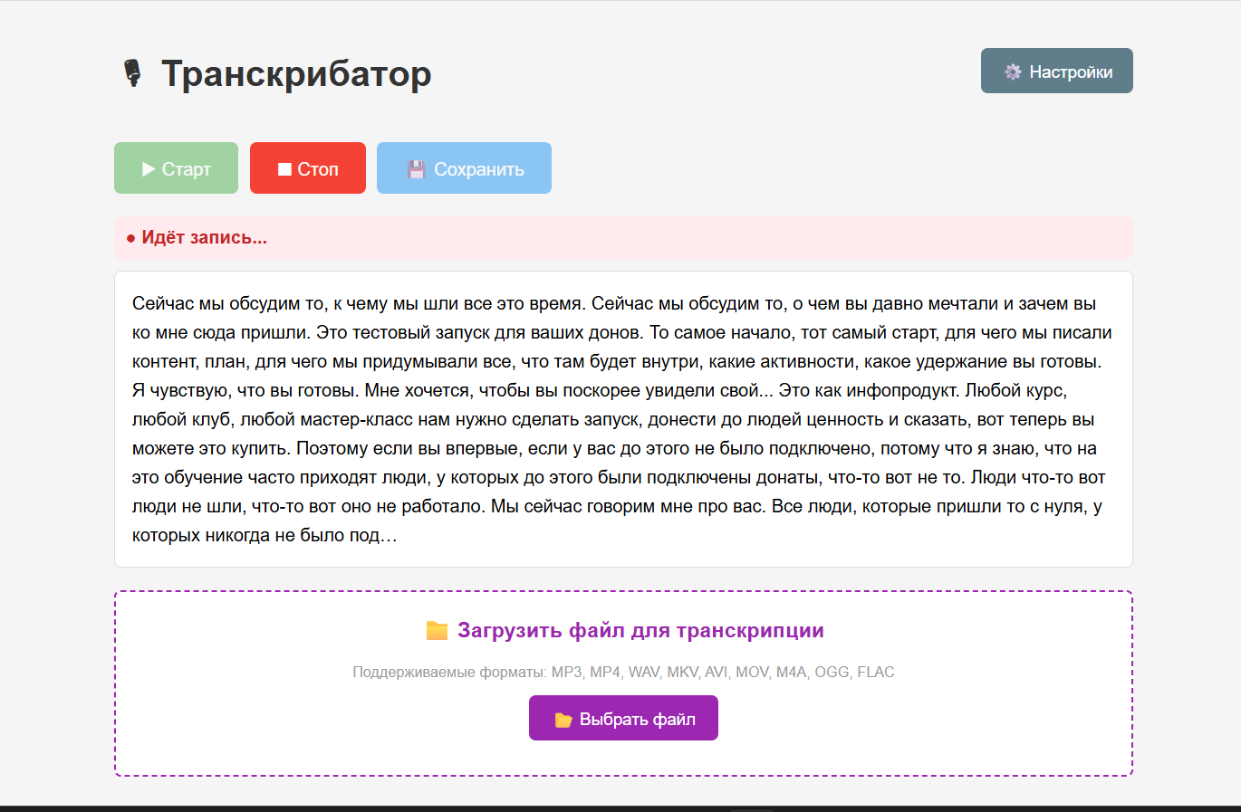This screenshot has width=1241, height=812.
Task: Click the red recording dot indicator
Action: 131,238
